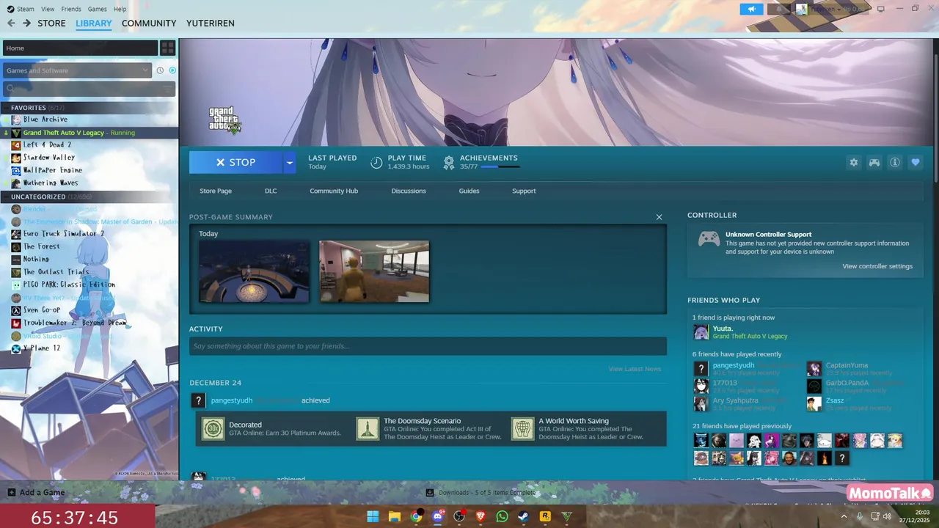Open pangestyudh profile in friends list
Viewport: 939px width, 528px height.
pyautogui.click(x=734, y=365)
